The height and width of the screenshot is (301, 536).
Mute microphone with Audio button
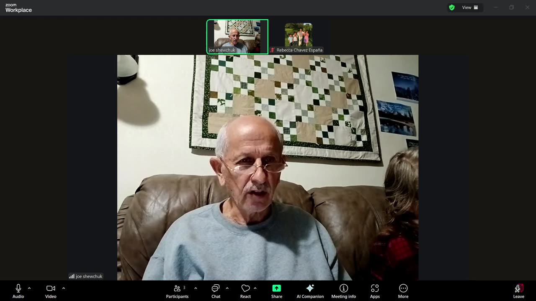coord(18,291)
